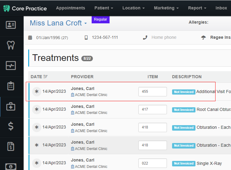
Task: Click Not Invoiced badge on Additional Visit row
Action: [x=184, y=92]
